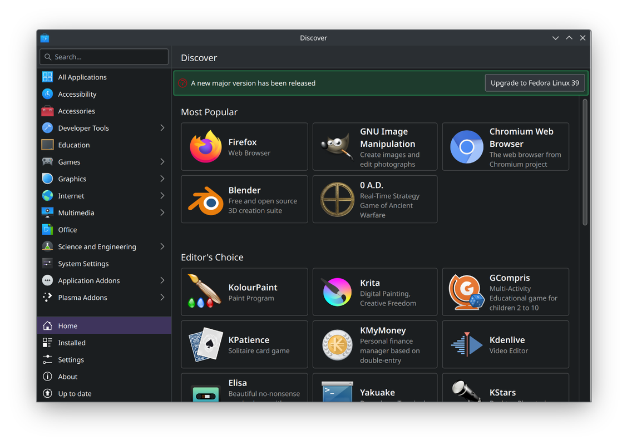
Task: Click the System Settings icon
Action: [47, 264]
